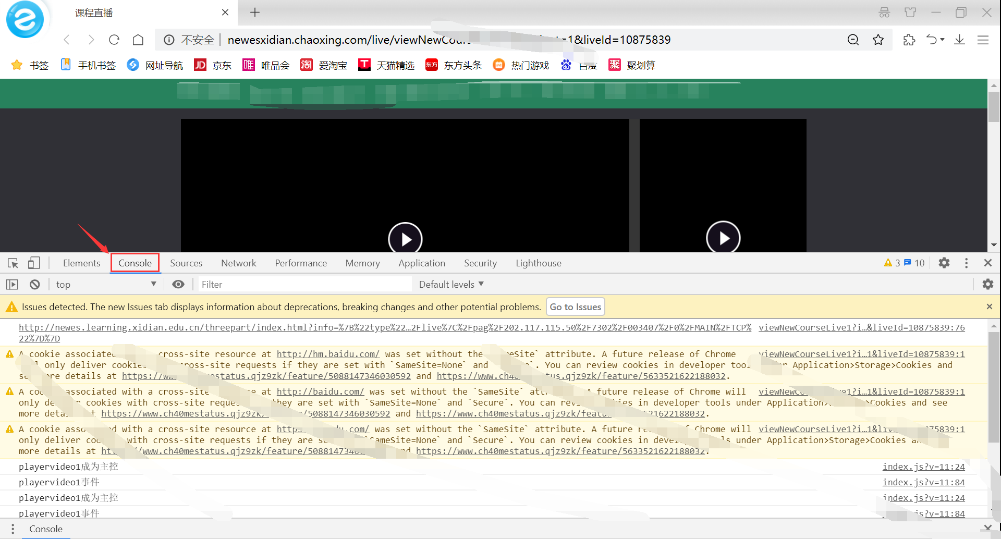Screen dimensions: 1001x539
Task: Toggle live expression eye icon
Action: click(178, 285)
